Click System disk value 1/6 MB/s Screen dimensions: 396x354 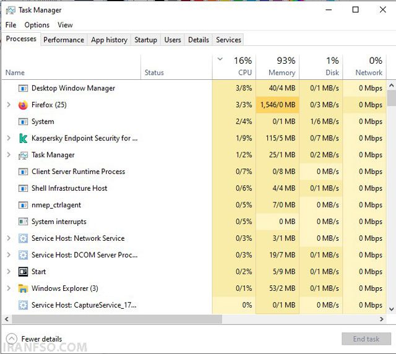(324, 121)
